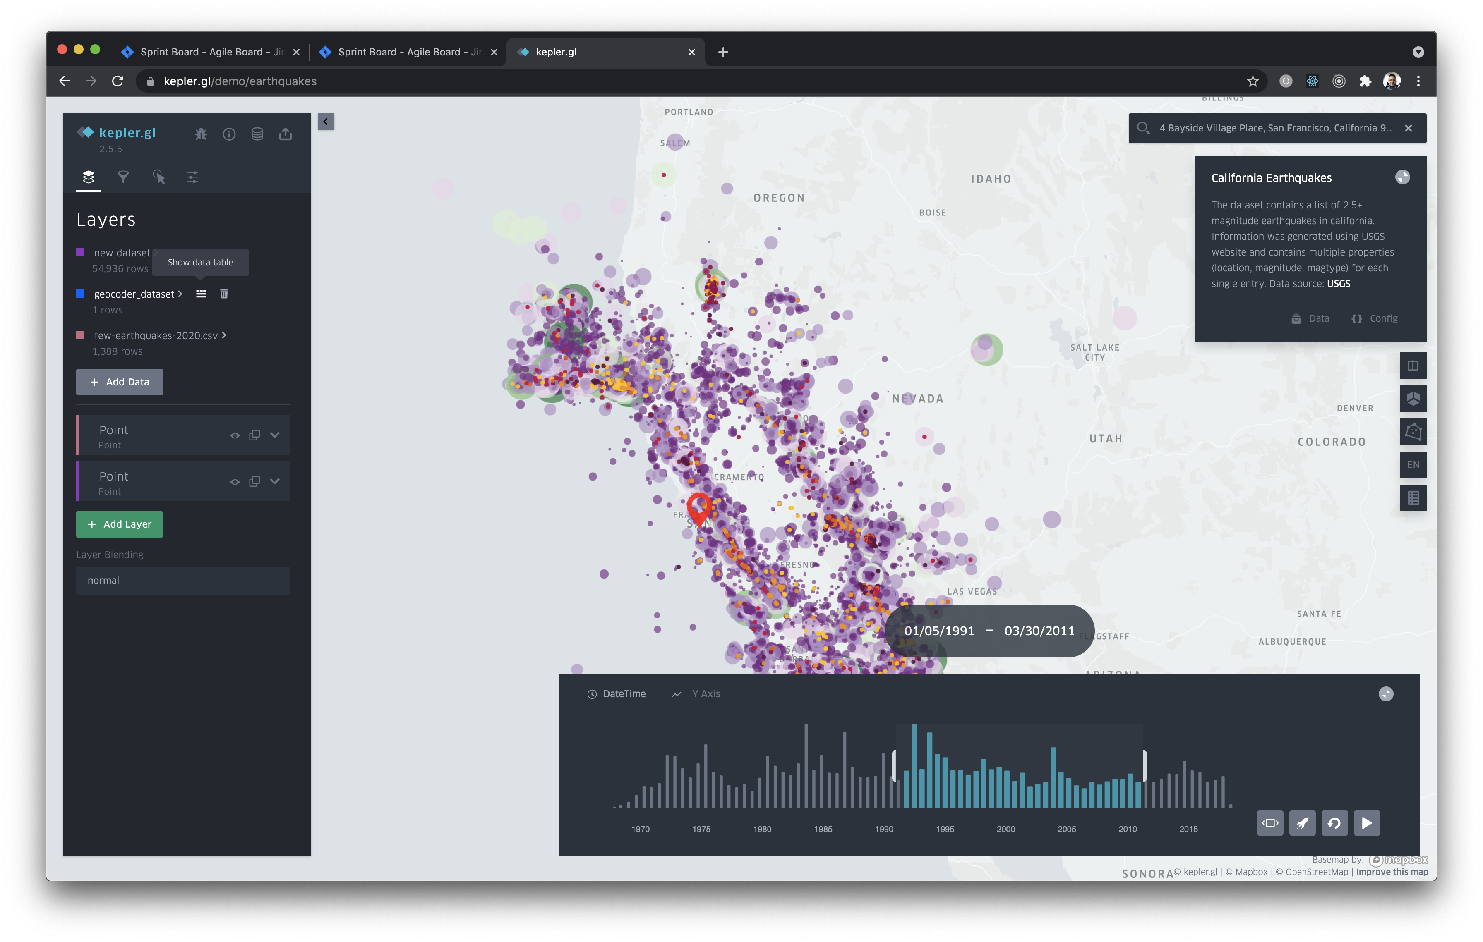Click the Add Data button
Viewport: 1483px width, 942px height.
pos(120,382)
